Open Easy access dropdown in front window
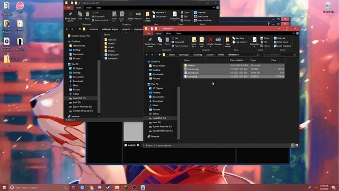 pos(240,42)
